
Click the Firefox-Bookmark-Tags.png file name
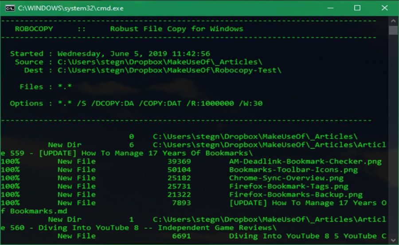288,186
